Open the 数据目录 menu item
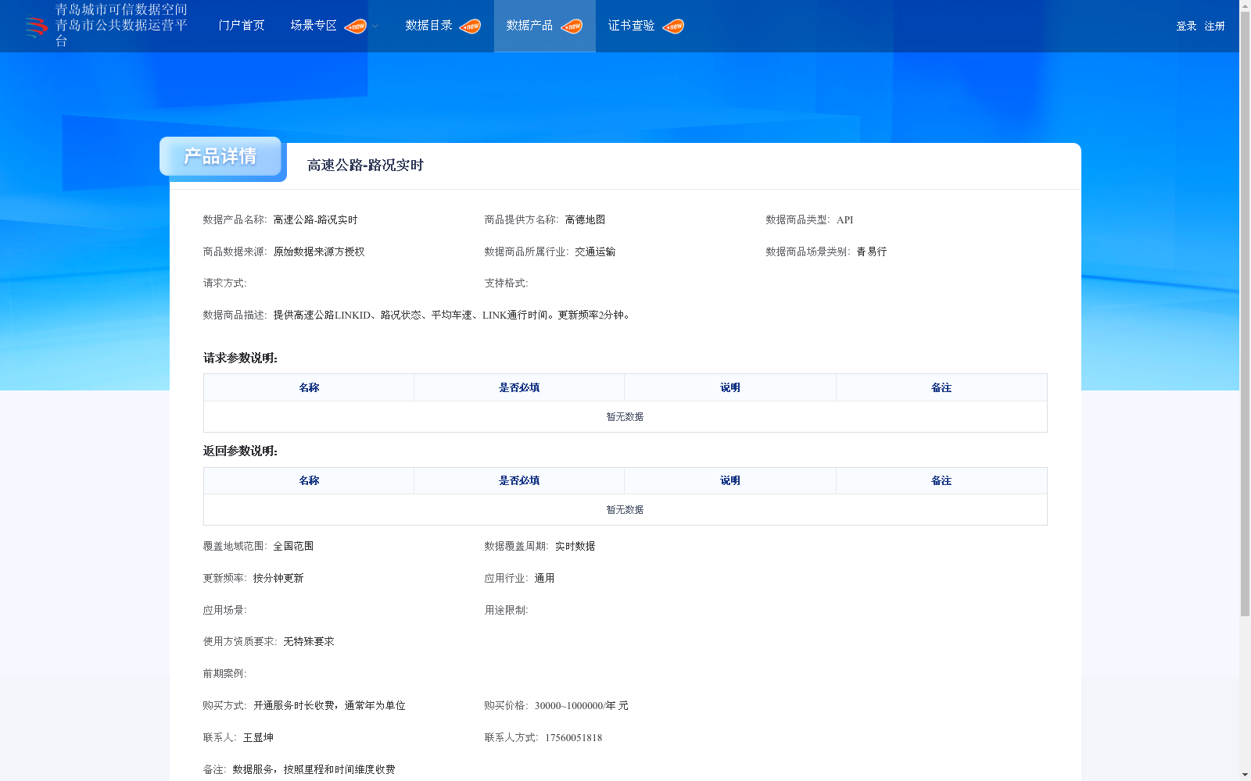This screenshot has height=781, width=1251. coord(427,26)
